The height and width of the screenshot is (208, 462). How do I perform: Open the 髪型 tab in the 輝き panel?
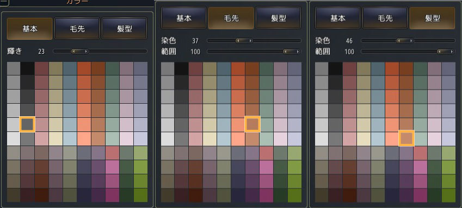(x=124, y=29)
